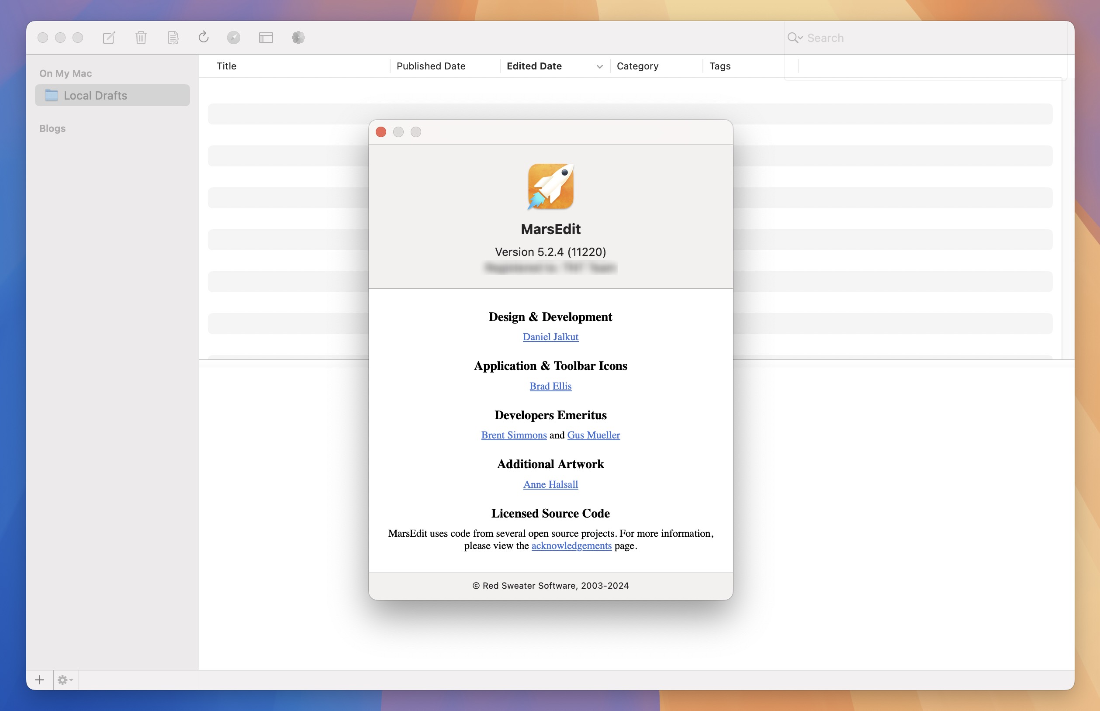The width and height of the screenshot is (1100, 711).
Task: Open the Brent Simmons link
Action: 513,435
